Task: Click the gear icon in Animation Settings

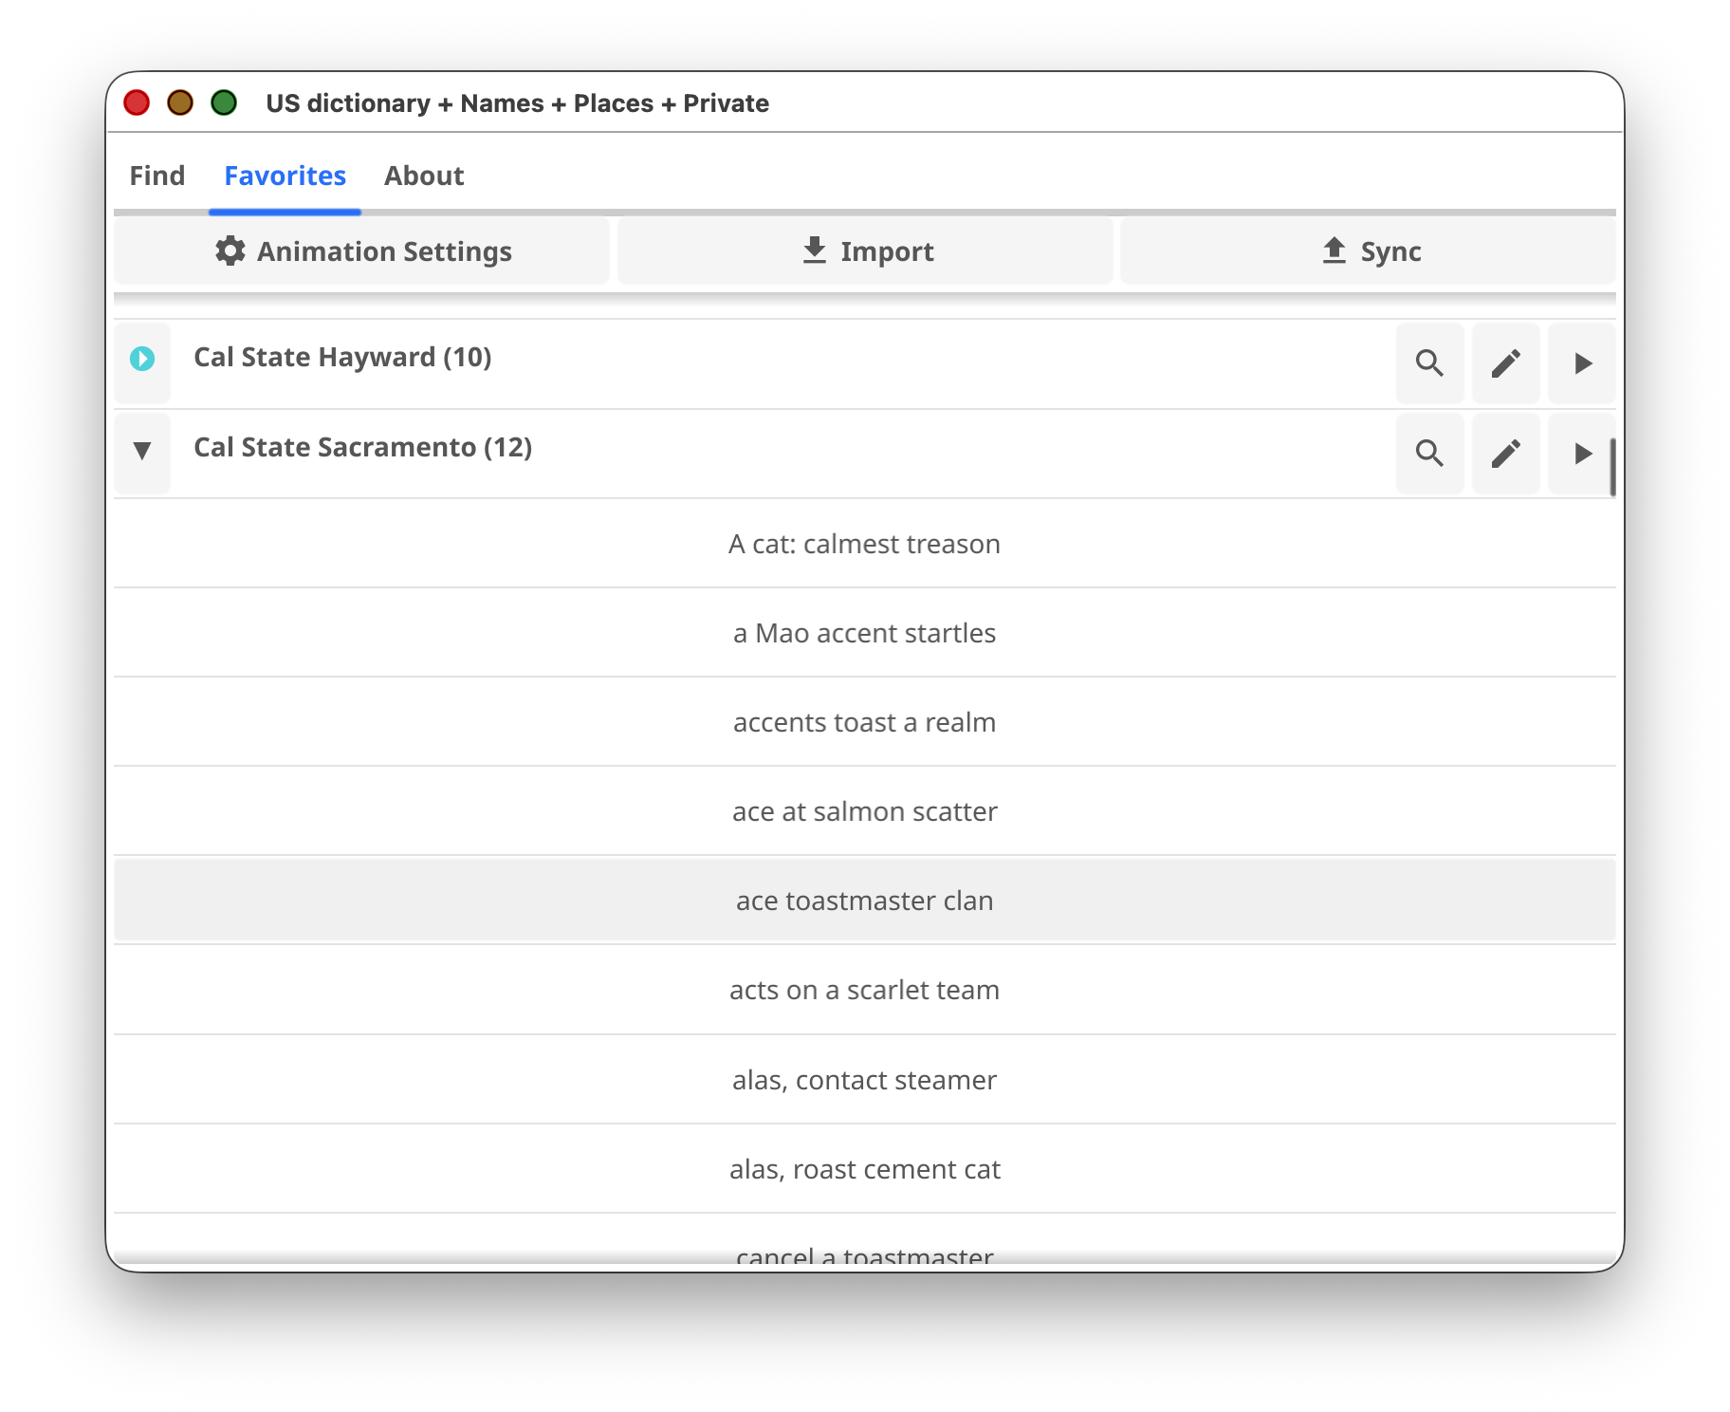Action: pyautogui.click(x=230, y=251)
